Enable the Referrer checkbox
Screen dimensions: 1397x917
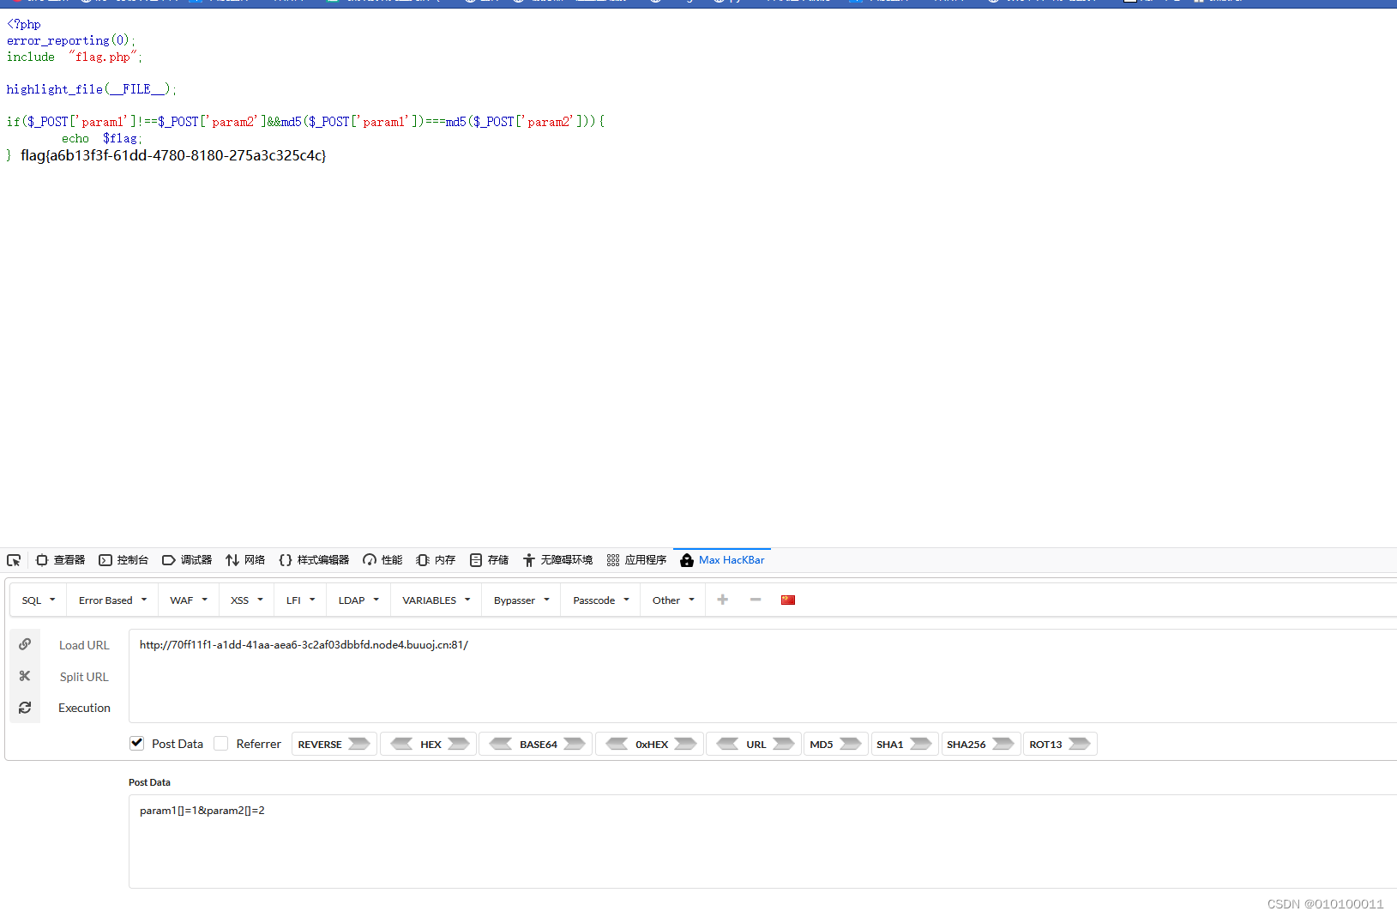(220, 743)
